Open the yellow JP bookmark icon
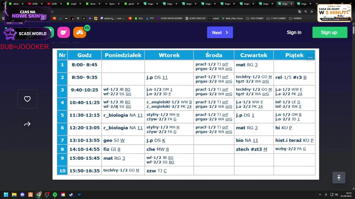The width and height of the screenshot is (355, 199). [x=96, y=19]
